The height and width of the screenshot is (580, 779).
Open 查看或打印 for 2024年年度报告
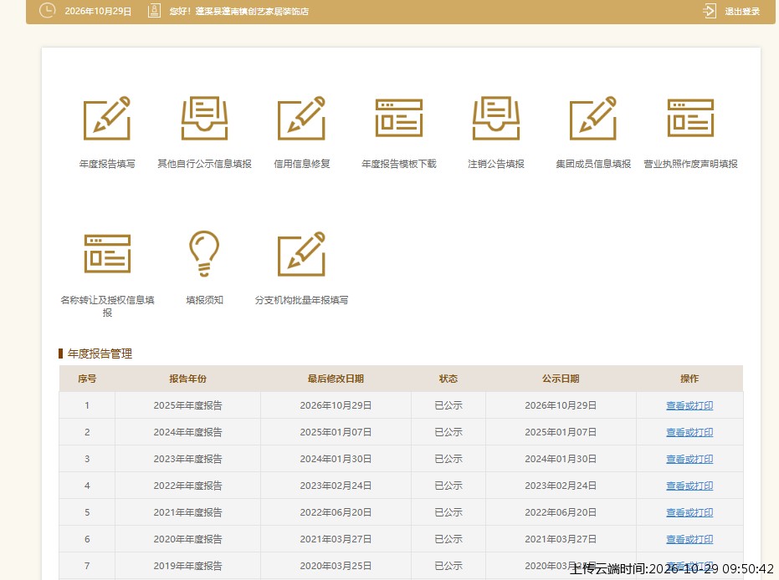(x=689, y=432)
